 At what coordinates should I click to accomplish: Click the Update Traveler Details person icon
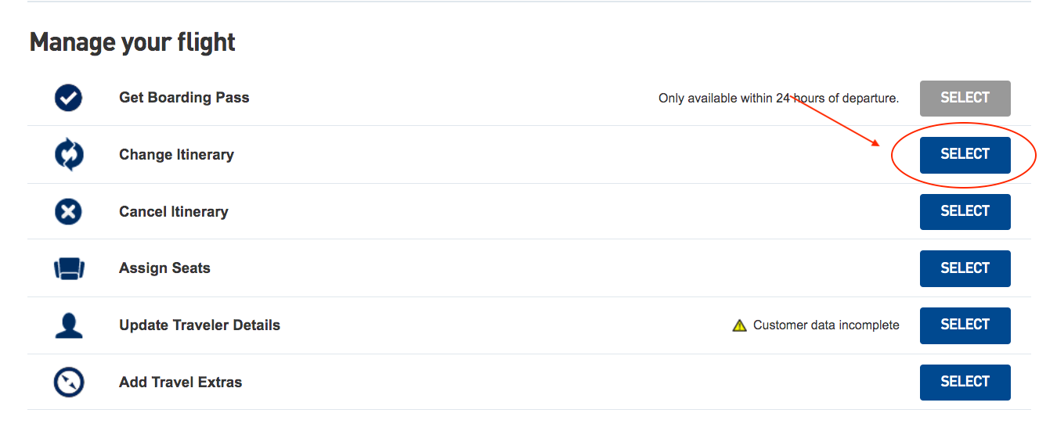[69, 325]
